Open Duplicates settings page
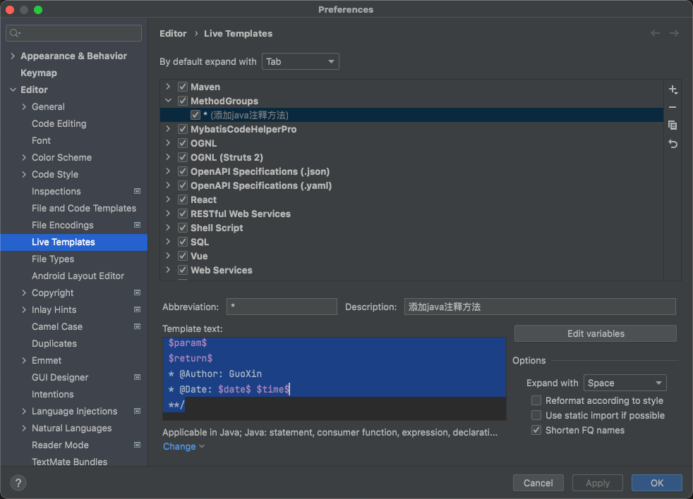693x499 pixels. [54, 343]
